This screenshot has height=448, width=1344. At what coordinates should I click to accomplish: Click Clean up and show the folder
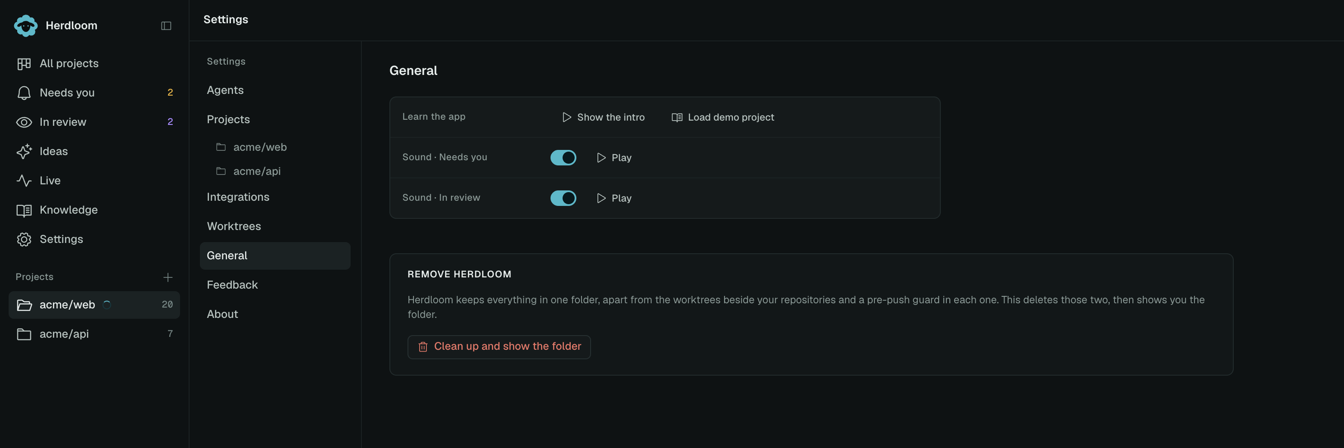click(499, 347)
